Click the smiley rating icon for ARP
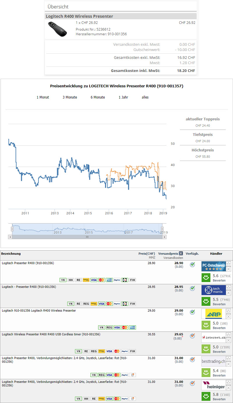 [206, 325]
